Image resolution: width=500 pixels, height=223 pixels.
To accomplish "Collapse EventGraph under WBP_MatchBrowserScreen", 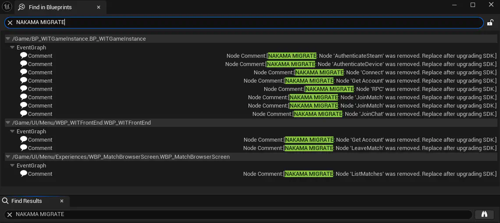I will pos(12,165).
